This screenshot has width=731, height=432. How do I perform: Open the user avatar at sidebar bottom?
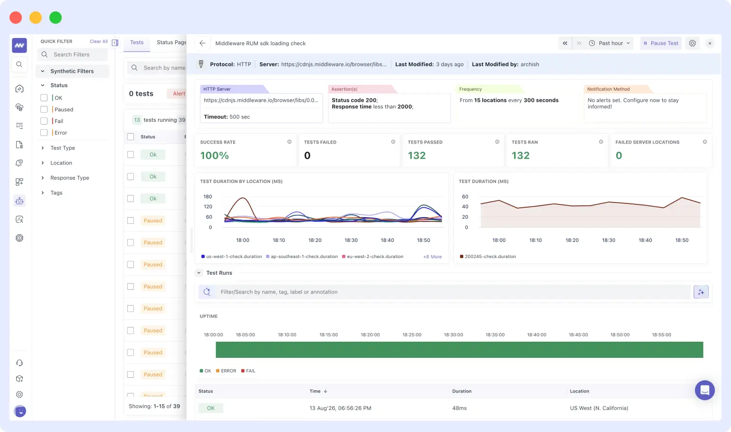(x=20, y=411)
